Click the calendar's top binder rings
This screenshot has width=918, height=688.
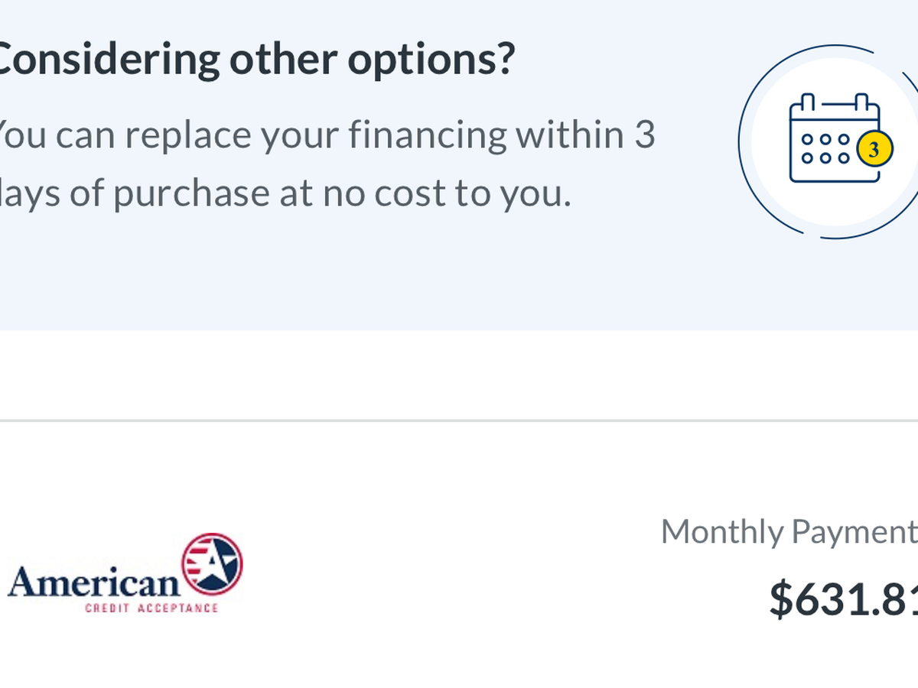point(834,102)
